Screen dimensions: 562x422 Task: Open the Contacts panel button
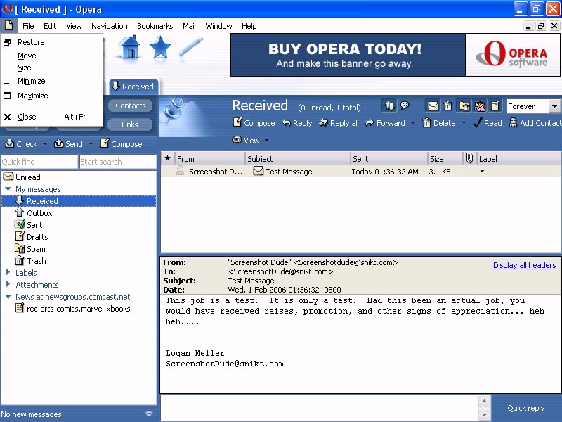click(x=131, y=105)
